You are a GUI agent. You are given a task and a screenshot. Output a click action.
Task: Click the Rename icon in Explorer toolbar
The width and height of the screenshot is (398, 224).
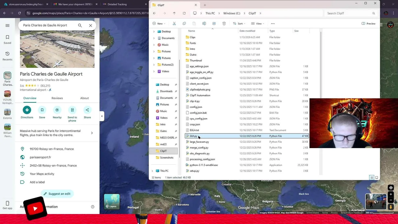click(x=204, y=24)
